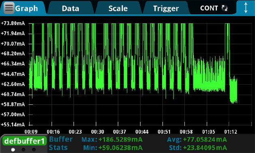Tap the Min reading +59.06238mA
The width and height of the screenshot is (255, 153).
pos(120,148)
